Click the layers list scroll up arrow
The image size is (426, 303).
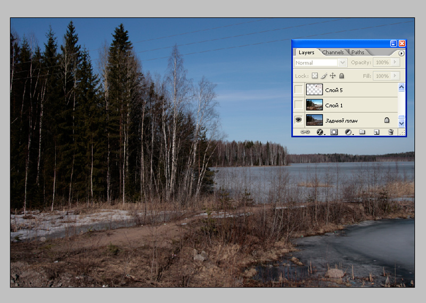402,87
